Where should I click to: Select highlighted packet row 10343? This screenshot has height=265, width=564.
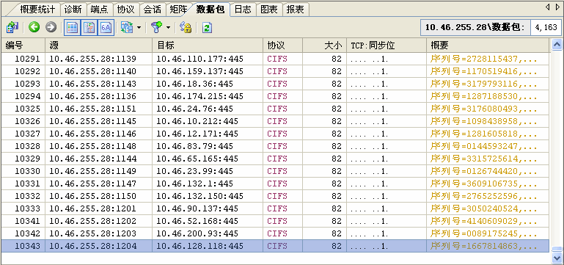point(275,246)
